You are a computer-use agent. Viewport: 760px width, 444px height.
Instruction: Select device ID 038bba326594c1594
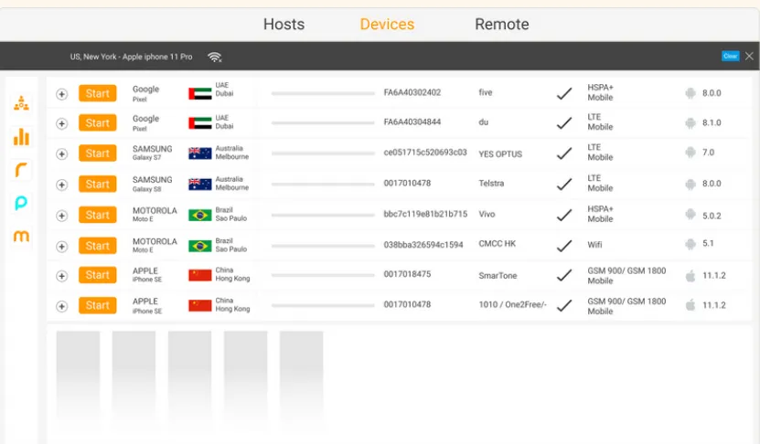tap(423, 245)
